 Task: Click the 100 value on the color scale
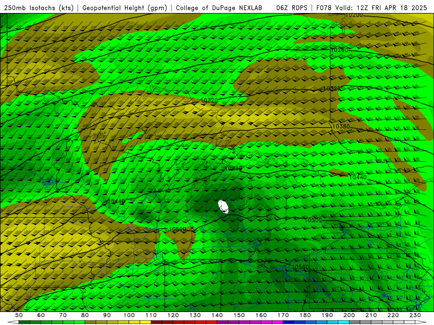[129, 315]
